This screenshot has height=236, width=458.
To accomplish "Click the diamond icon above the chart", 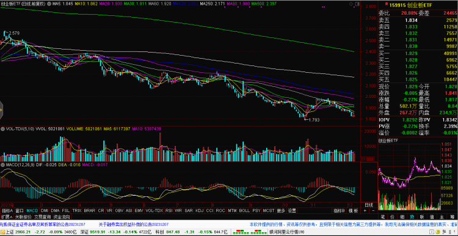I will pyautogui.click(x=351, y=4).
